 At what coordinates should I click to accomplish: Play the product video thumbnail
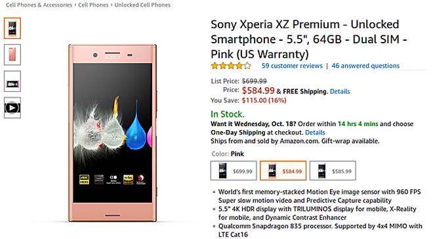(x=12, y=108)
